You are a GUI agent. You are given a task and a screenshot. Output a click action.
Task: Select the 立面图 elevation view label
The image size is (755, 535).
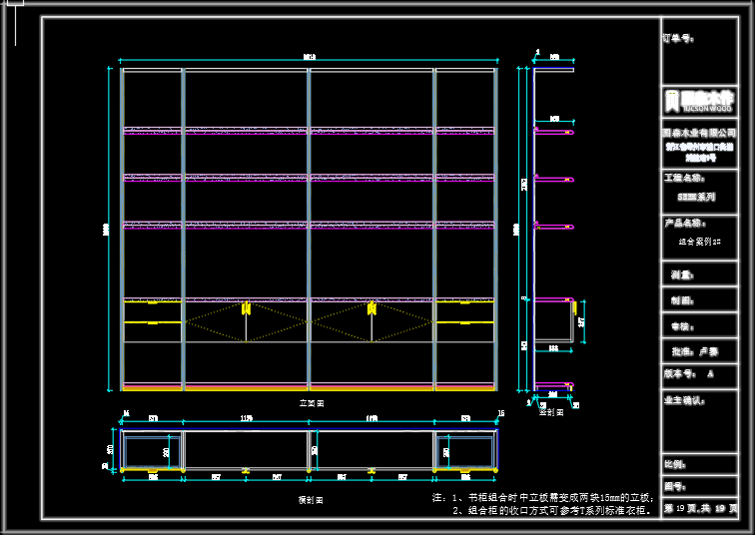[x=312, y=402]
